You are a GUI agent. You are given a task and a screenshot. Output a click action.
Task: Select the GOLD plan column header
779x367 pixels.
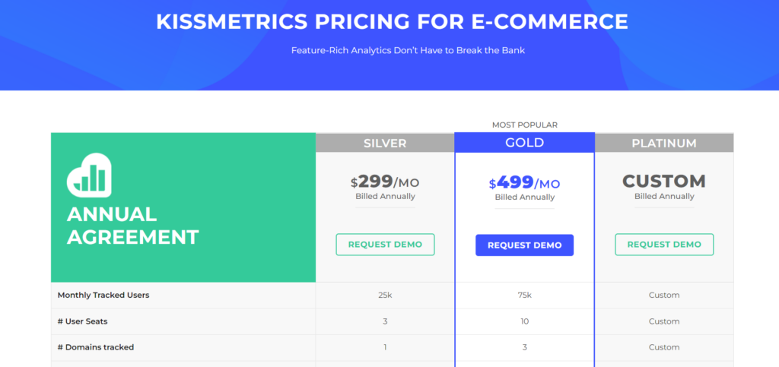click(524, 143)
